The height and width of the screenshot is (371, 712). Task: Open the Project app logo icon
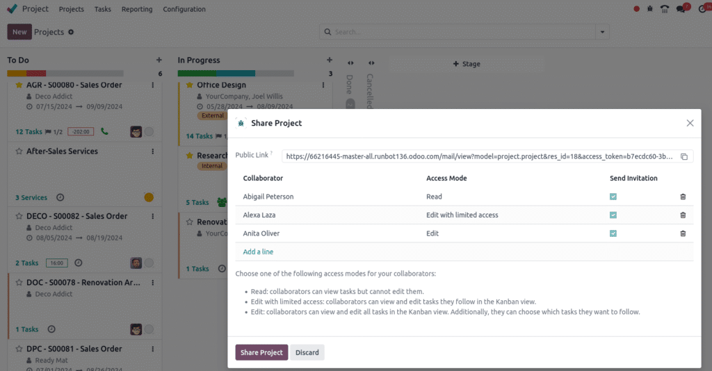[x=13, y=8]
